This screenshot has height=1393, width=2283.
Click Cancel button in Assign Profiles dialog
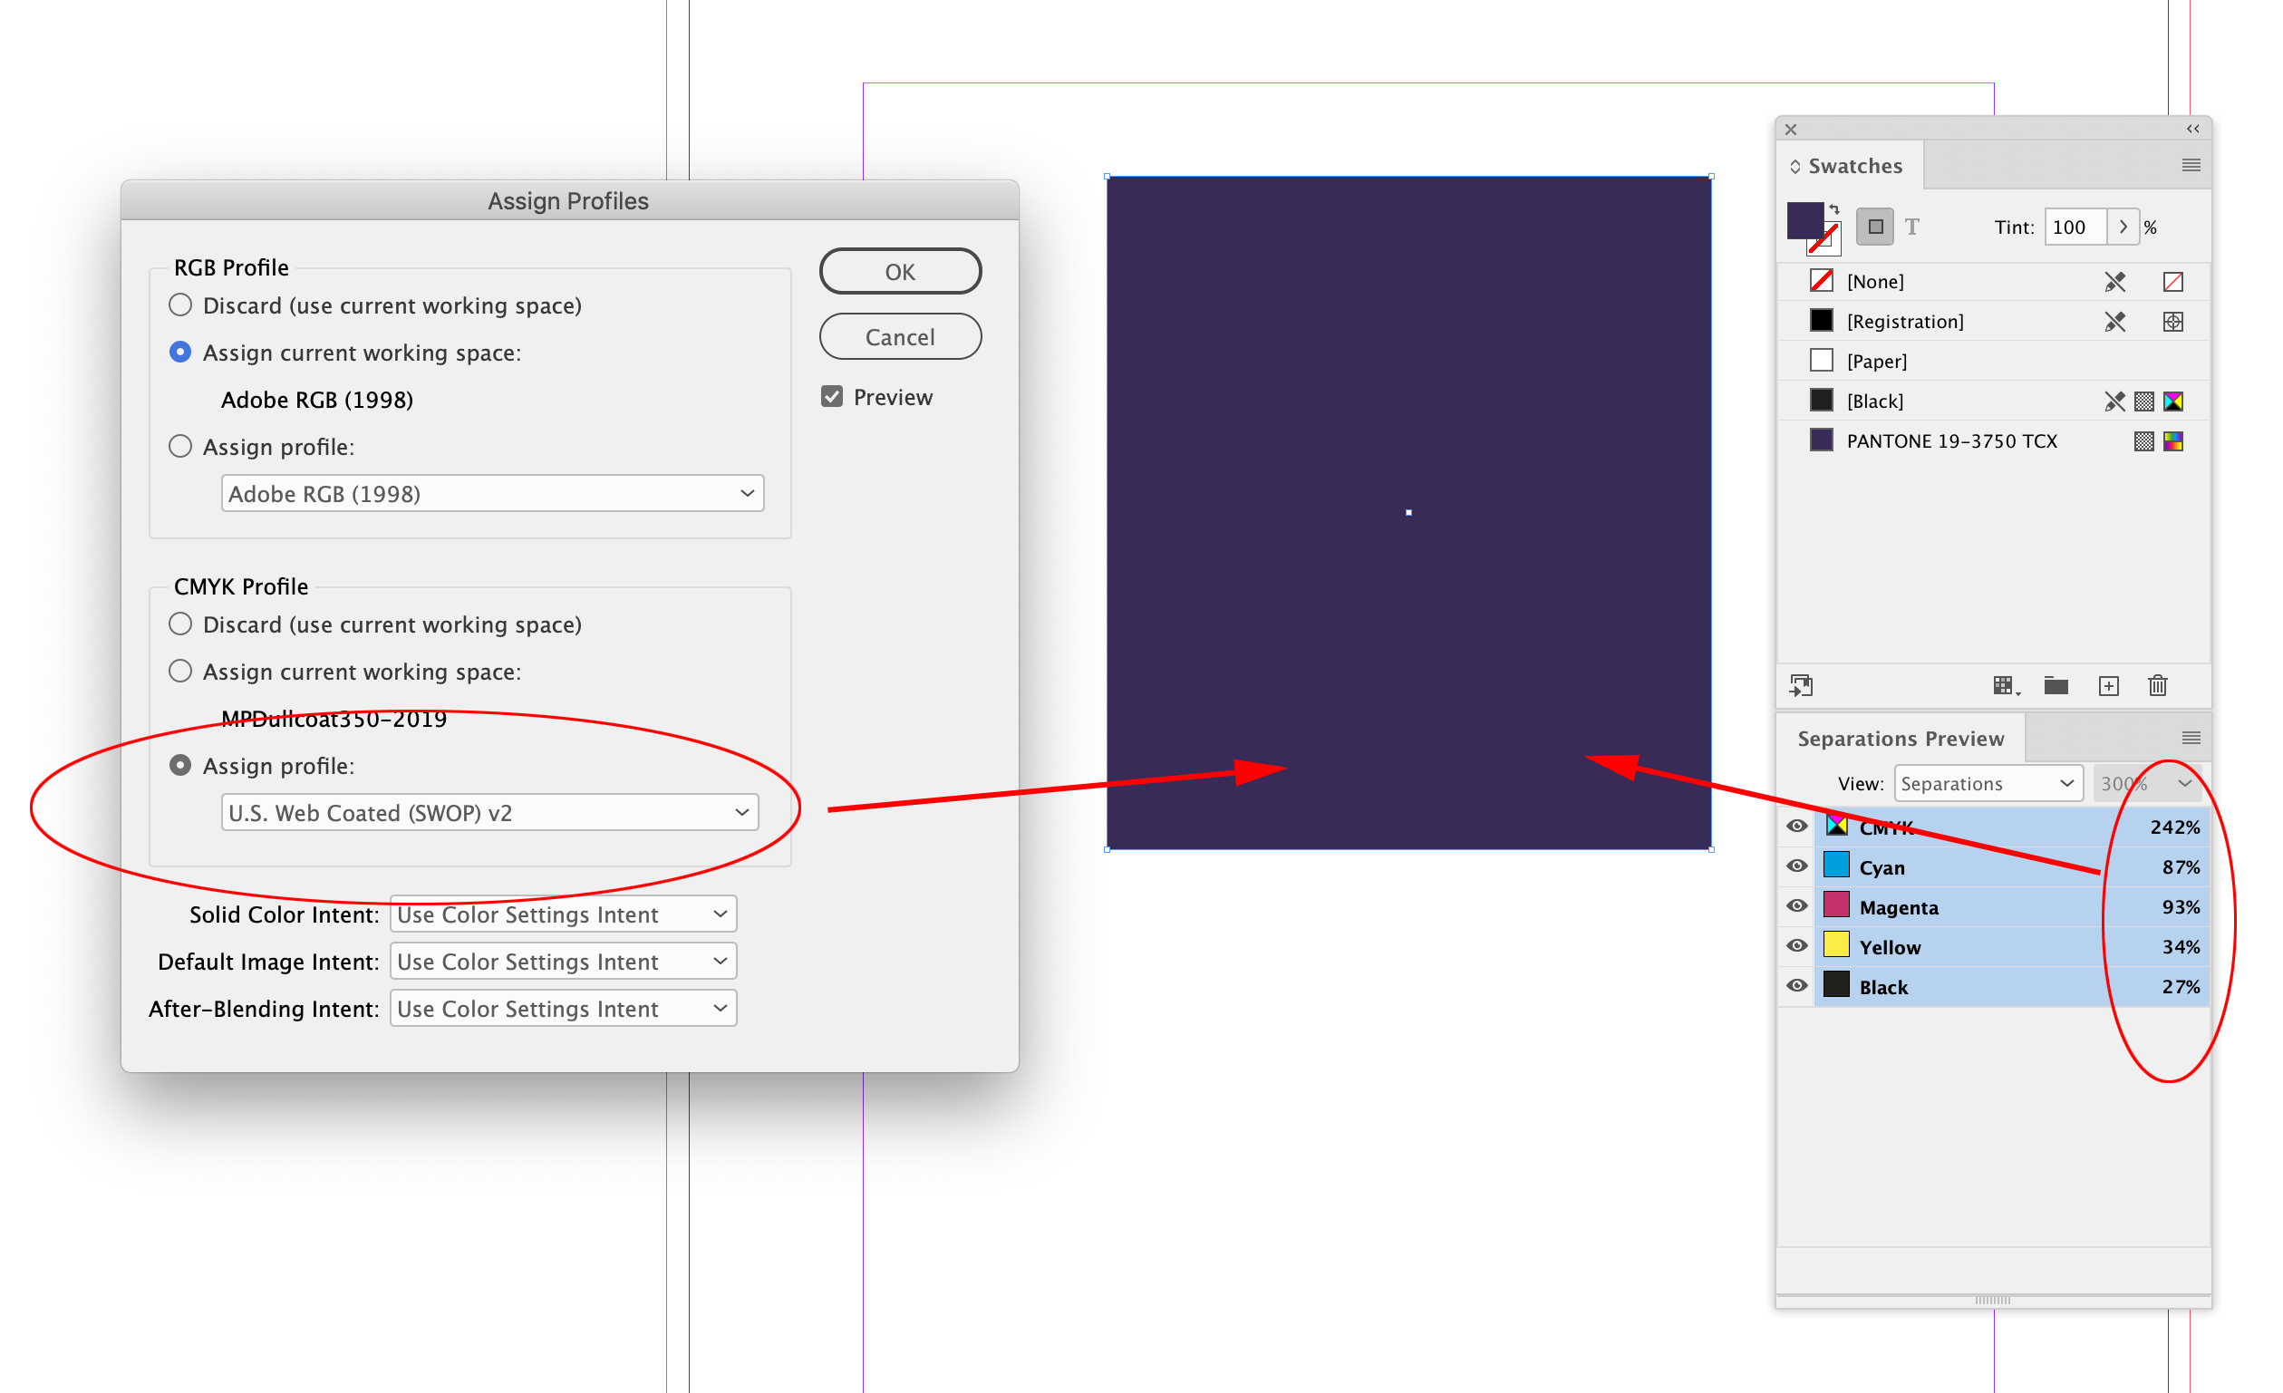tap(897, 336)
